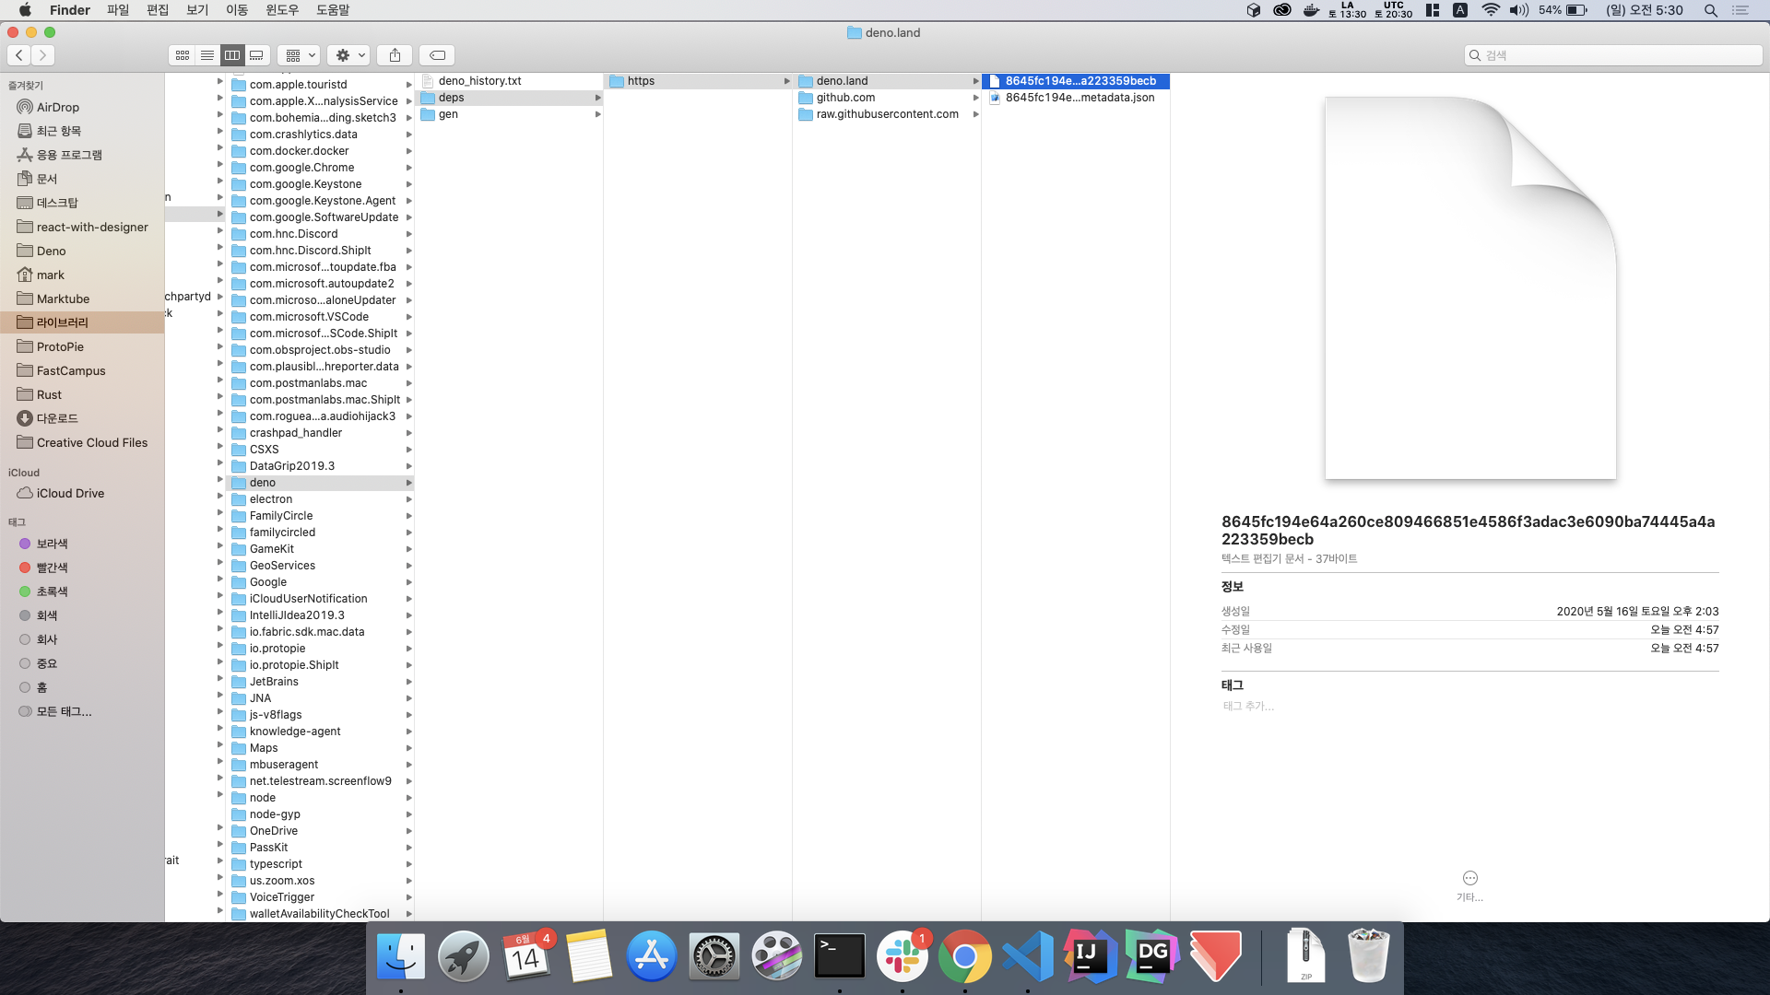1770x995 pixels.
Task: Click the Finder search field
Action: [1613, 55]
